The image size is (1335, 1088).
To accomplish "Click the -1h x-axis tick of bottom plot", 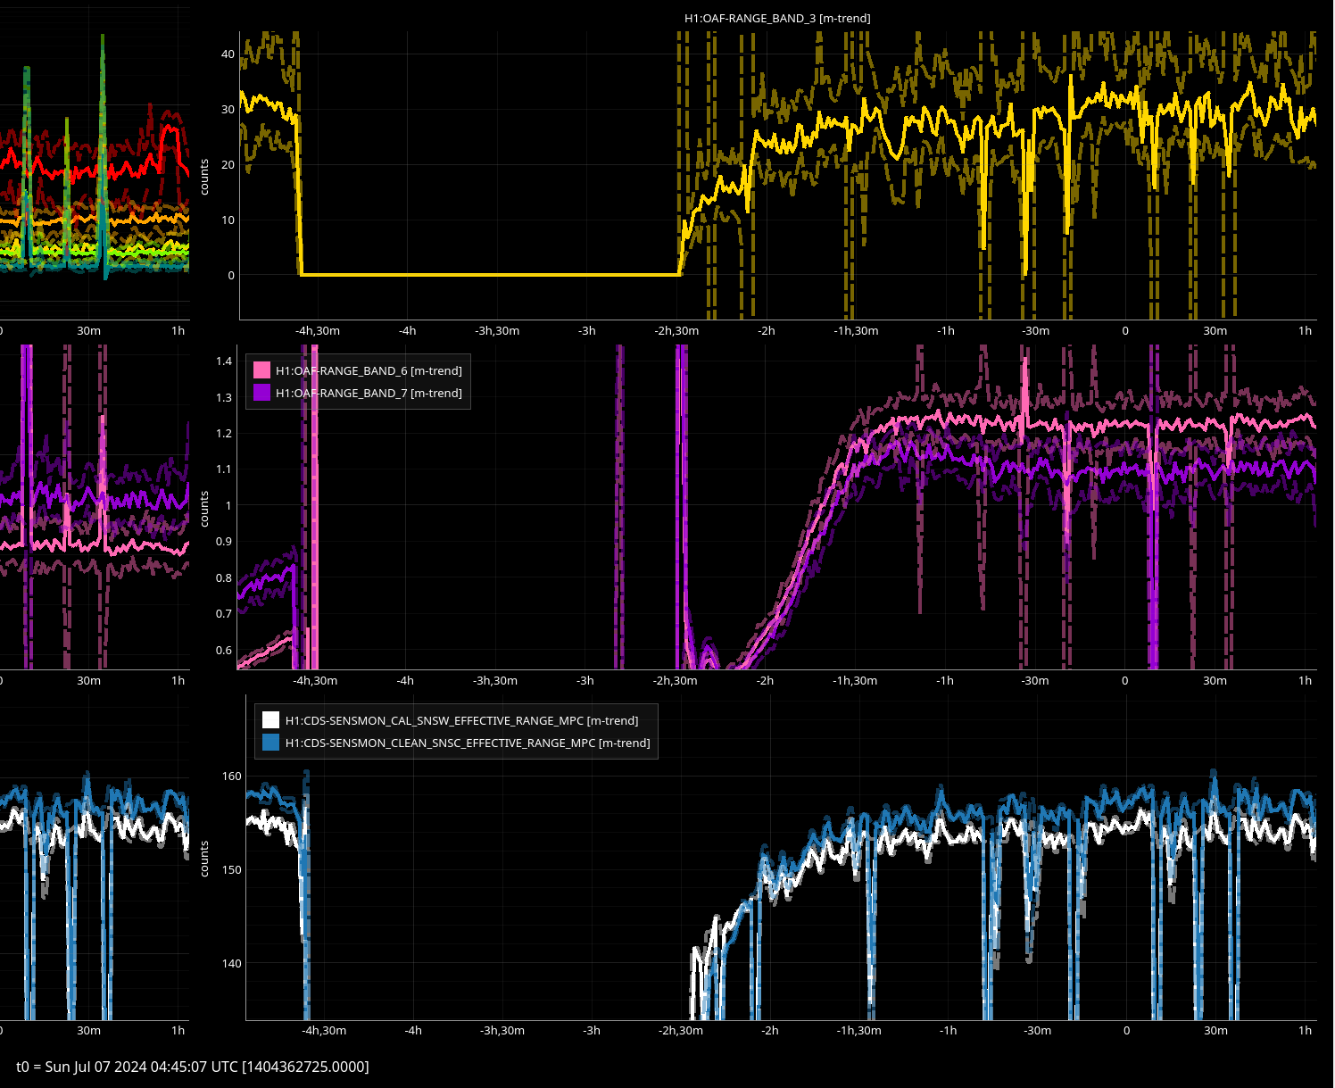I will 948,1030.
